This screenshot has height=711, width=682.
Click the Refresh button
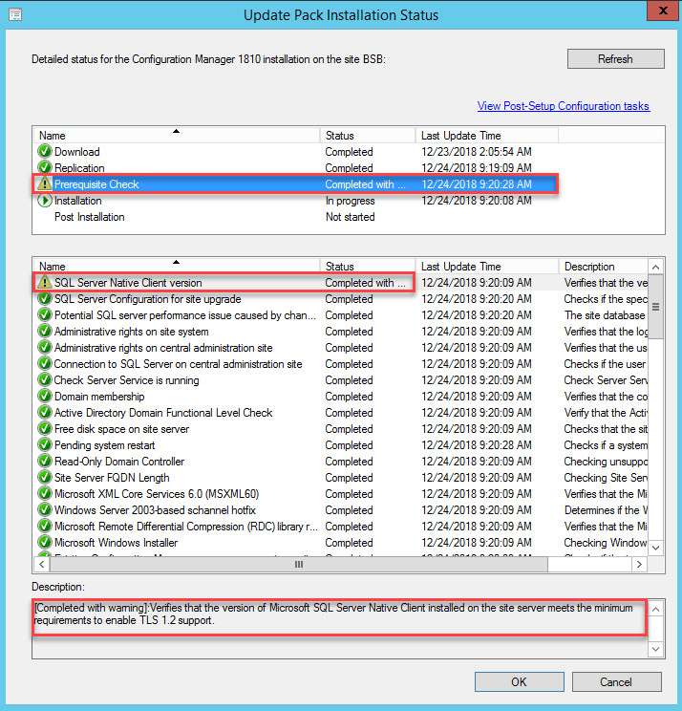click(x=615, y=59)
